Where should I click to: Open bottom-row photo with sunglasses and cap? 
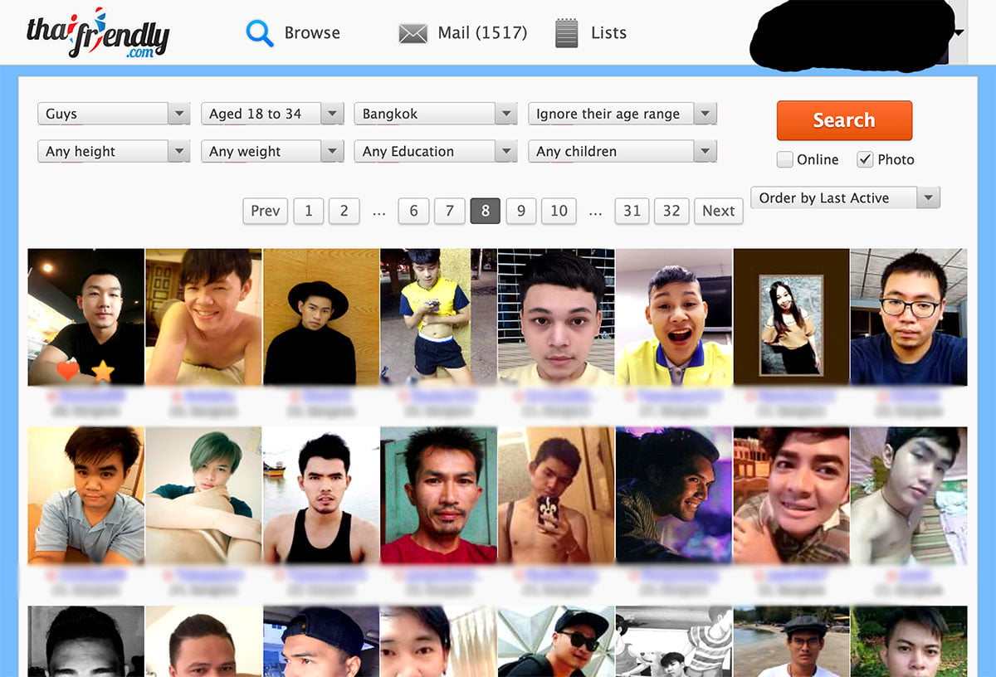556,641
